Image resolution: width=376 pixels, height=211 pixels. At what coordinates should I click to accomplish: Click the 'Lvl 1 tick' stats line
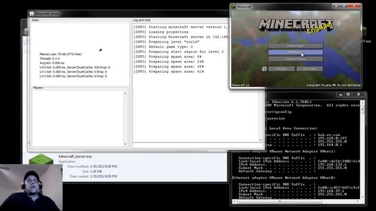pyautogui.click(x=73, y=72)
